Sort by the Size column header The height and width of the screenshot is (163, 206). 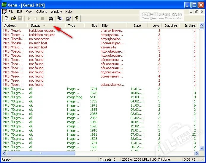point(94,26)
